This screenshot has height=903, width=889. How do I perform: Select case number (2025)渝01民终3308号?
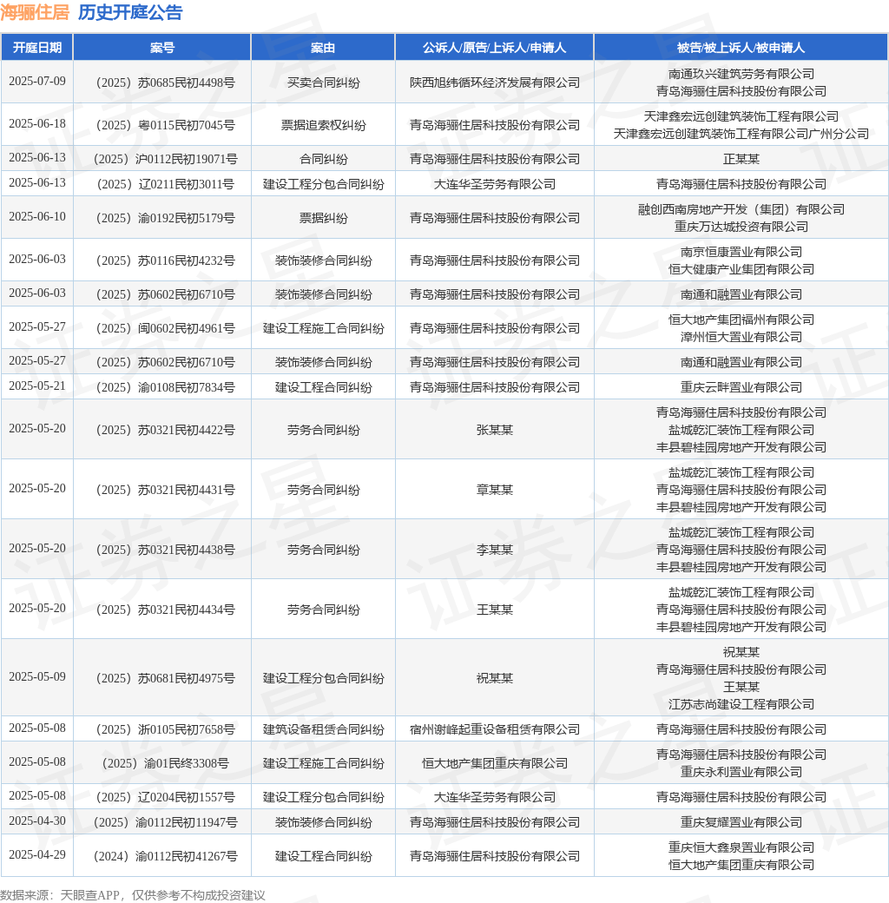(165, 763)
